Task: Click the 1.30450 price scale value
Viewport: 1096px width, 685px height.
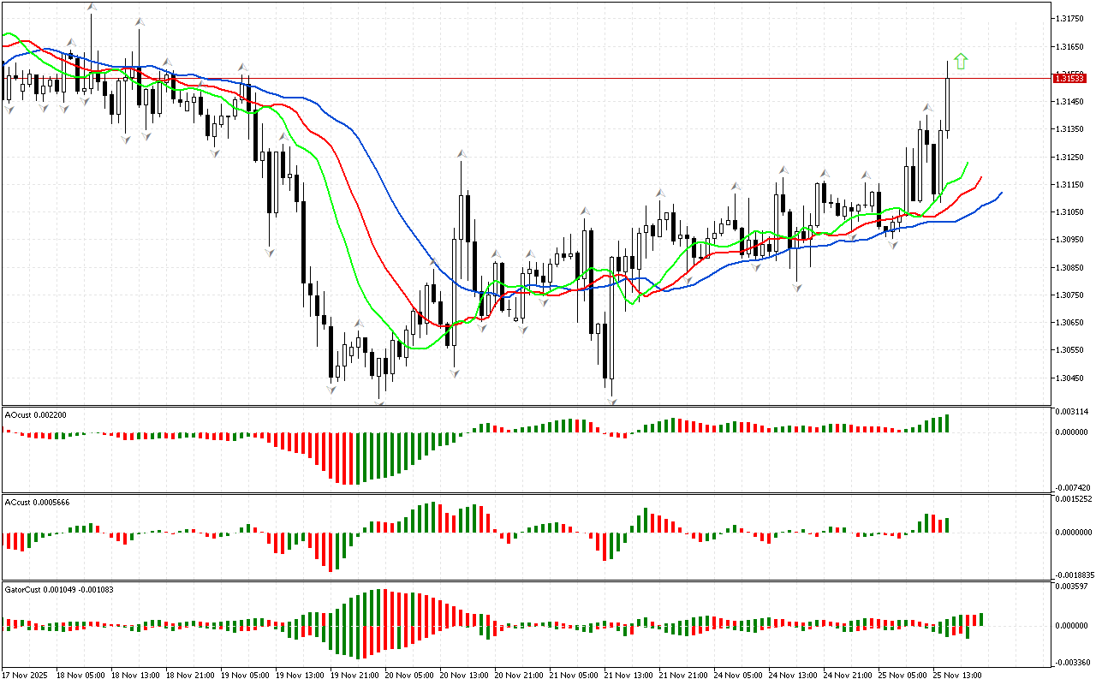Action: coord(1069,378)
